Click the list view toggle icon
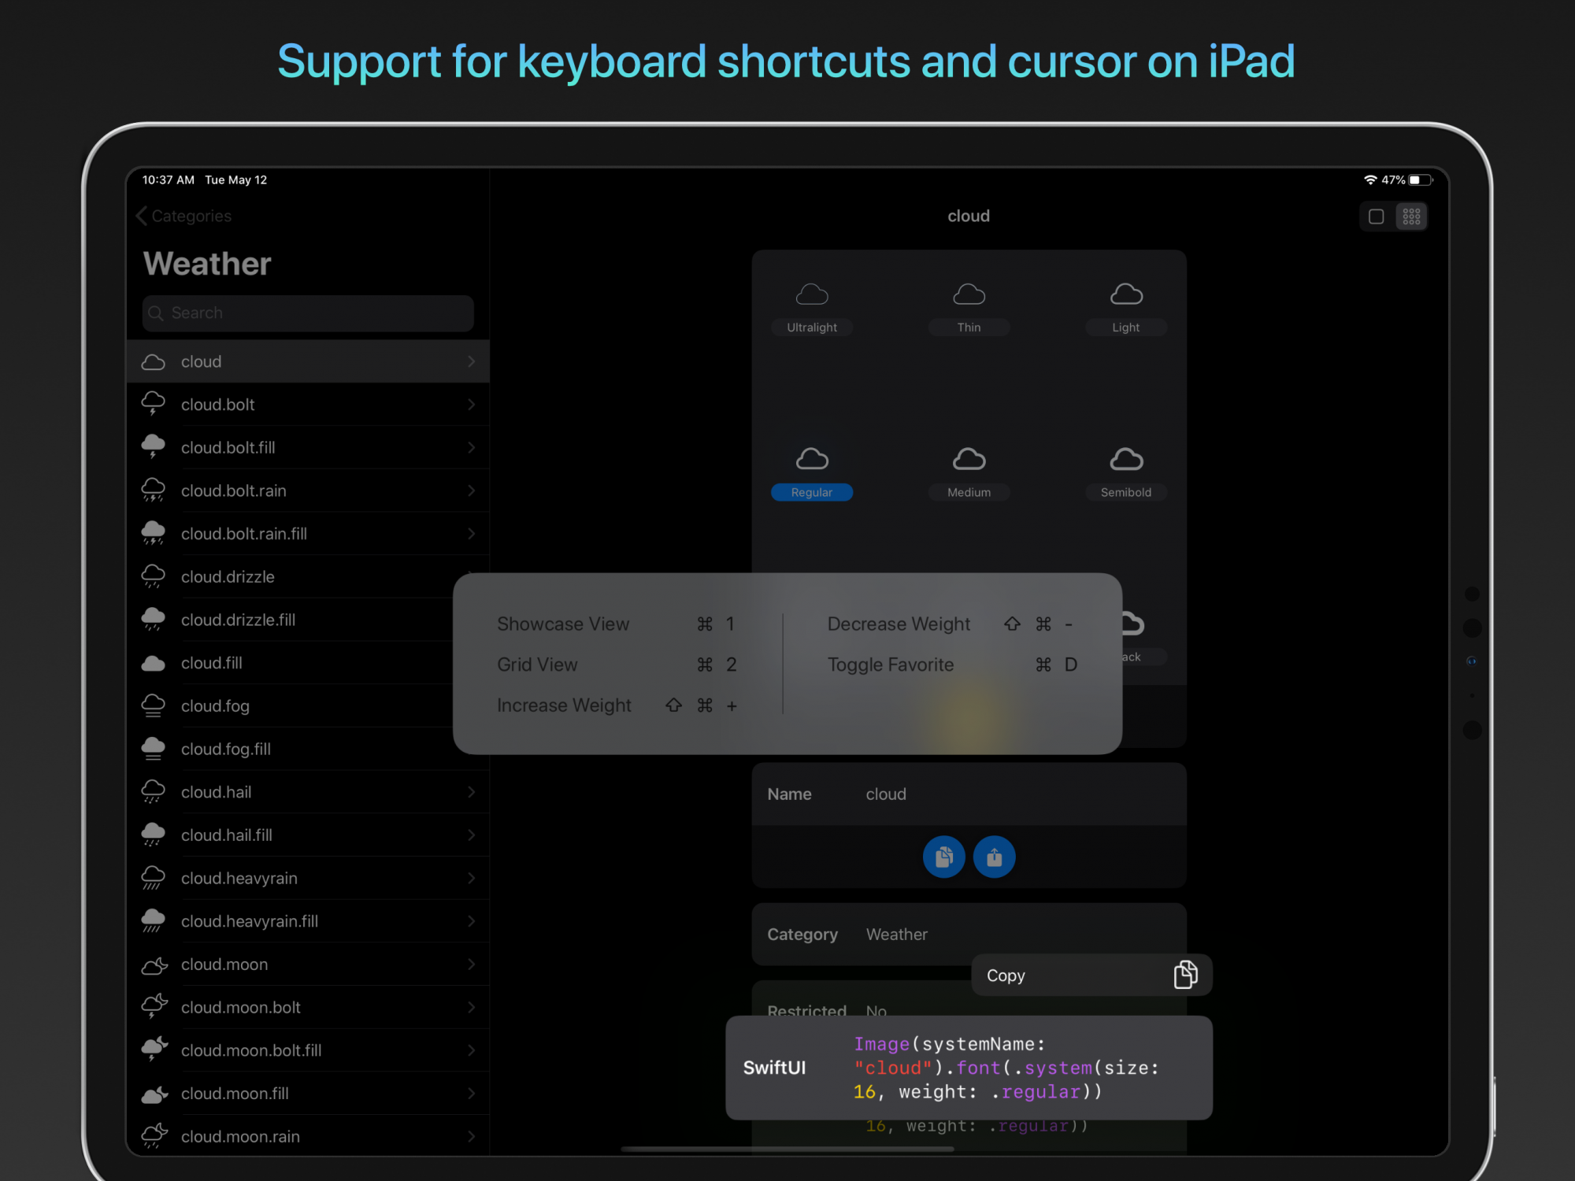Viewport: 1575px width, 1181px height. click(1377, 217)
